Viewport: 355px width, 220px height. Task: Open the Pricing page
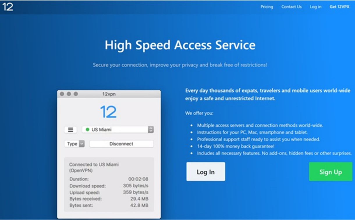coord(267,7)
